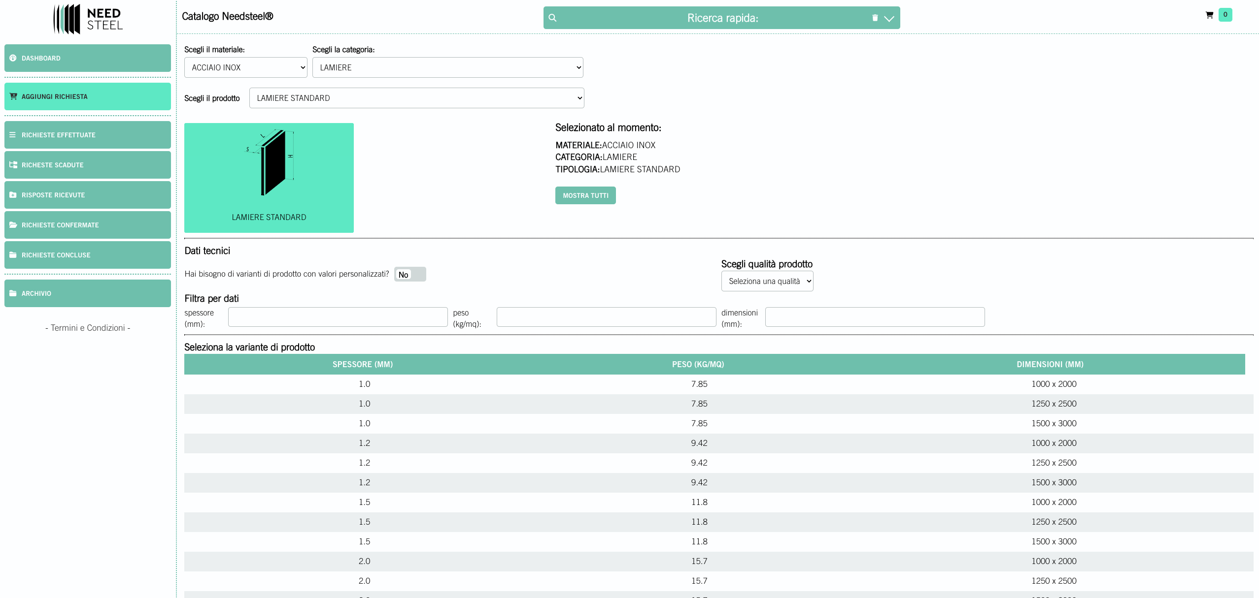Image resolution: width=1259 pixels, height=598 pixels.
Task: Select row 2.0 with 1000 x 2000
Action: point(719,561)
